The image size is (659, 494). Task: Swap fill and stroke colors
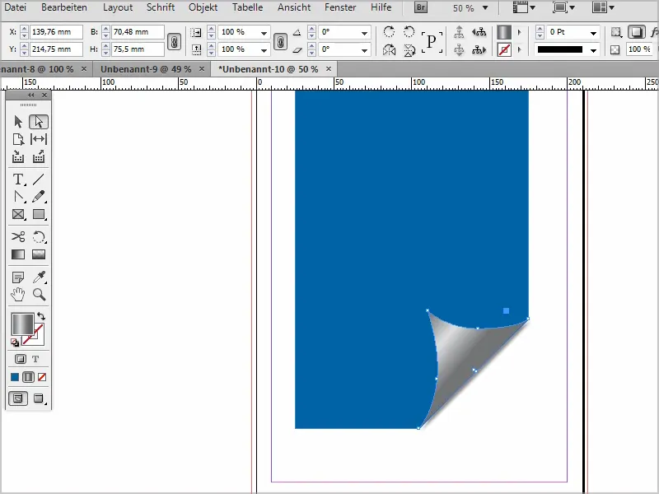(40, 316)
